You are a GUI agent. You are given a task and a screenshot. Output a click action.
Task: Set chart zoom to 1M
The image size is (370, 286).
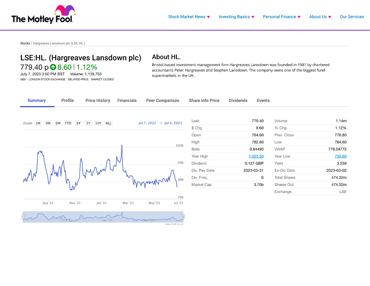click(x=38, y=123)
